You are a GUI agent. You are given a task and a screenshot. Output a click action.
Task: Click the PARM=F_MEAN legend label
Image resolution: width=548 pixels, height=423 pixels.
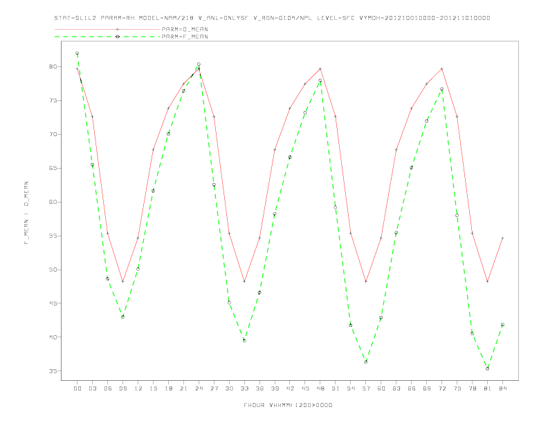point(185,37)
